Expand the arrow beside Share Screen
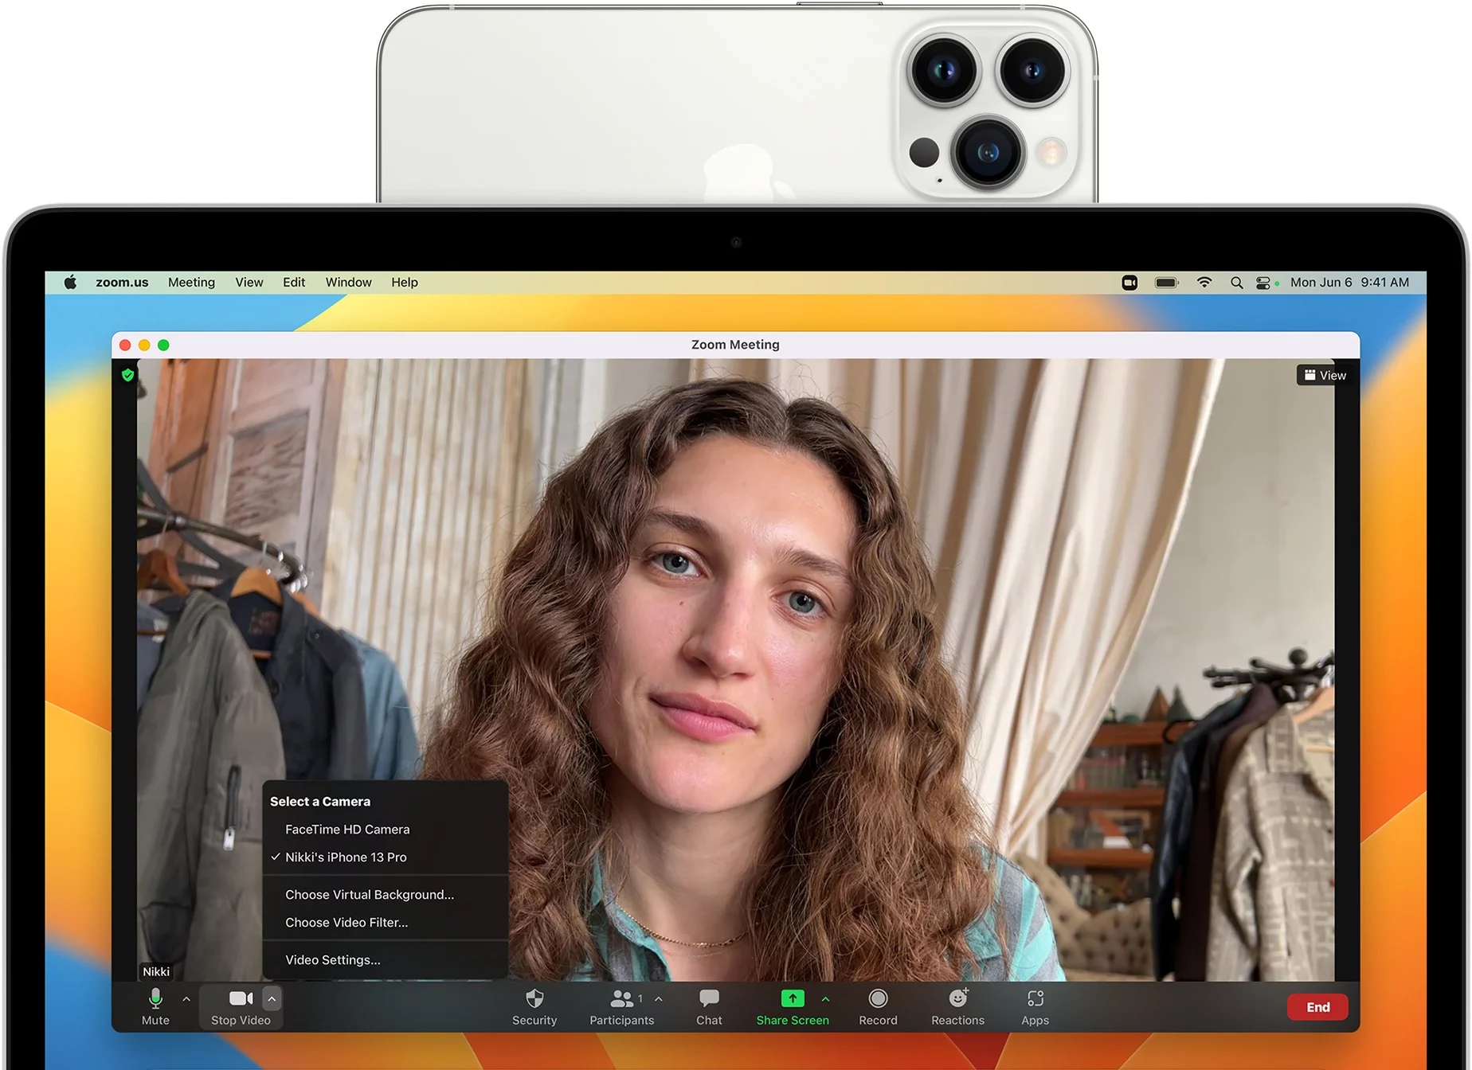1472x1070 pixels. (825, 999)
